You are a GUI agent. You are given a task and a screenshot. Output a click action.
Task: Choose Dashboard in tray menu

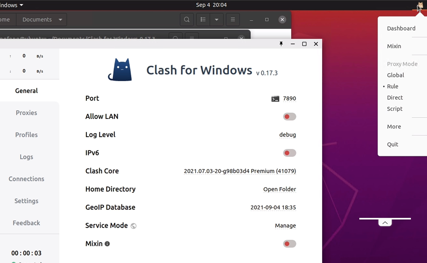(x=401, y=28)
